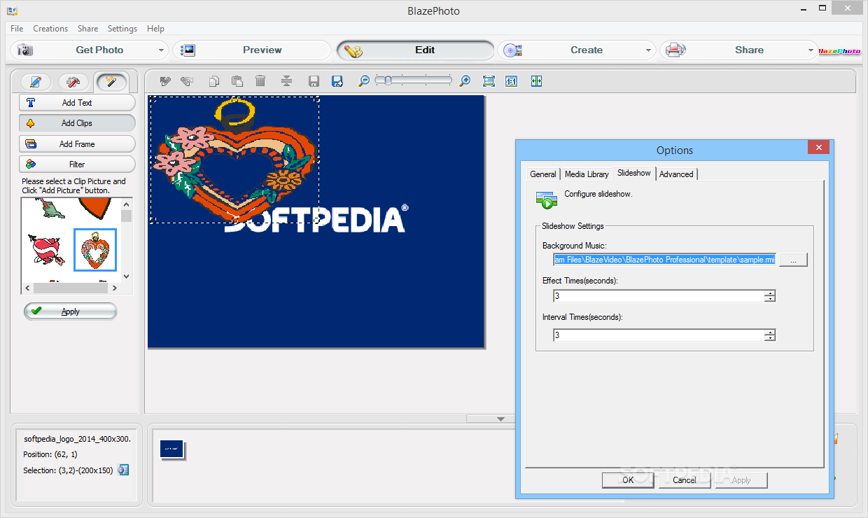
Task: Switch to the Media Library tab
Action: pos(587,174)
